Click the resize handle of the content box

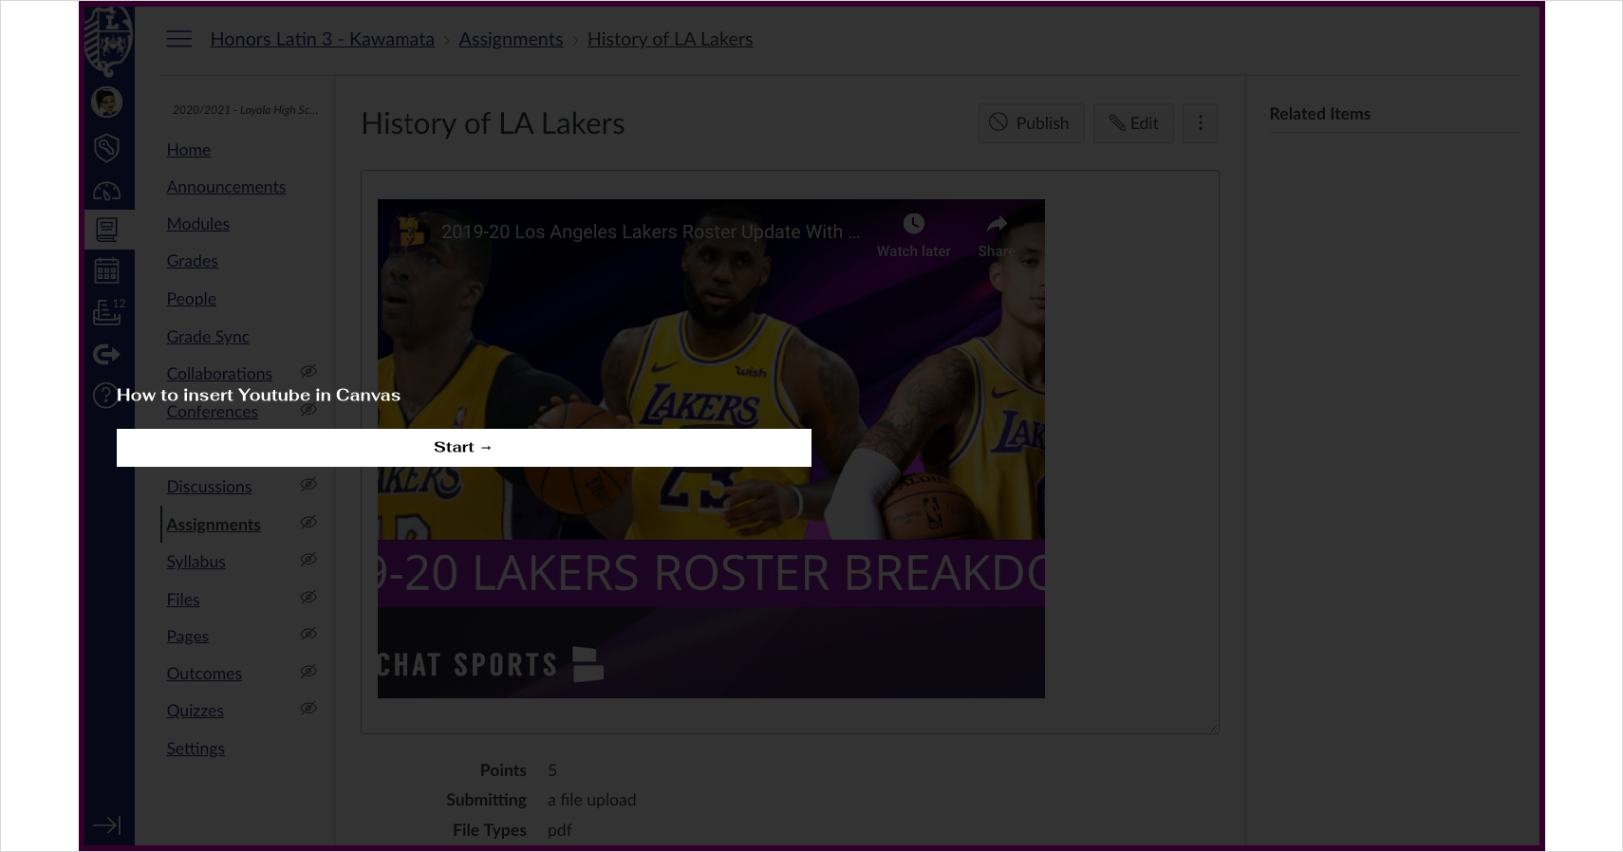pyautogui.click(x=1212, y=727)
